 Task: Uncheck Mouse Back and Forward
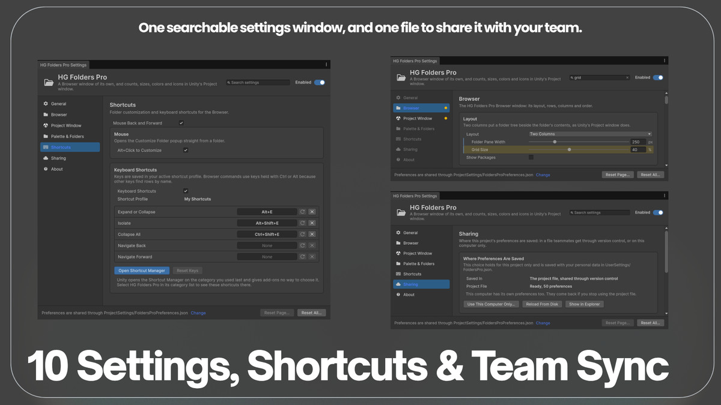[x=181, y=123]
